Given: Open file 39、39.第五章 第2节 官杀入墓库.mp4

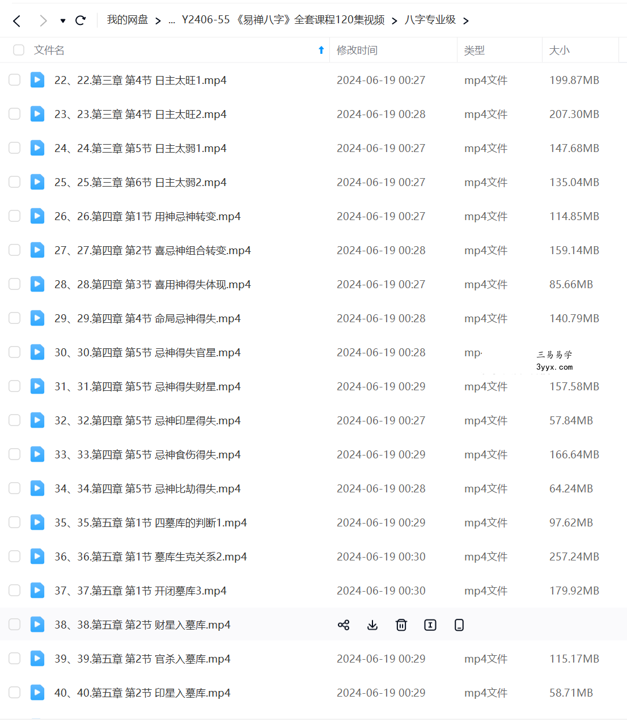Looking at the screenshot, I should [x=142, y=659].
